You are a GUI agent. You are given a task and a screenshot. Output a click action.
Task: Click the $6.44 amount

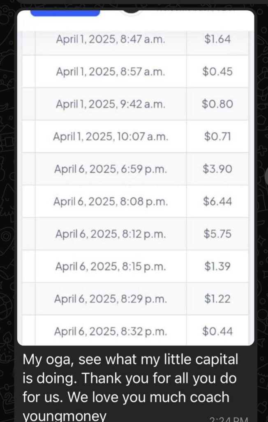(217, 201)
